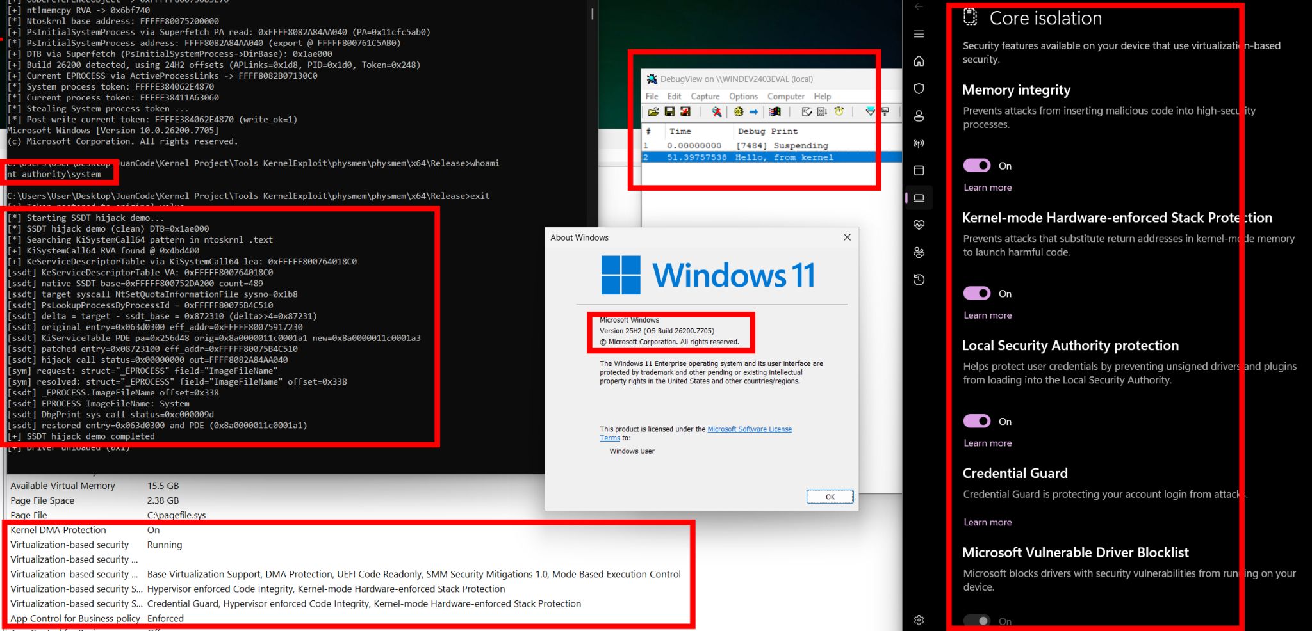The width and height of the screenshot is (1312, 631).
Task: Clear the DebugView display with eraser icon
Action: pyautogui.click(x=807, y=112)
